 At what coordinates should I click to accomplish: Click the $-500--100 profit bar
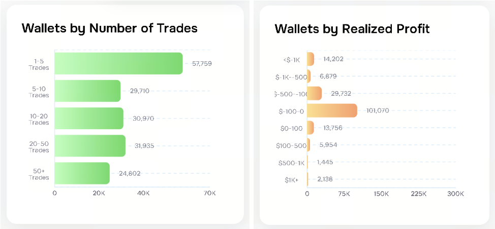314,93
